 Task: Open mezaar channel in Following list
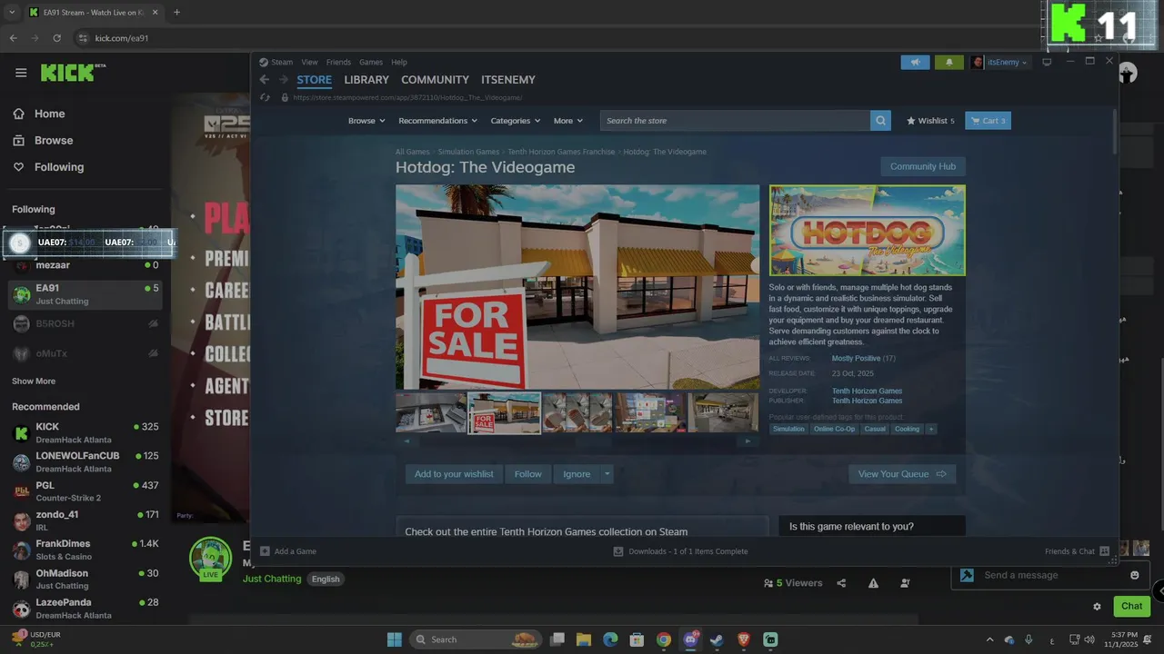point(85,265)
